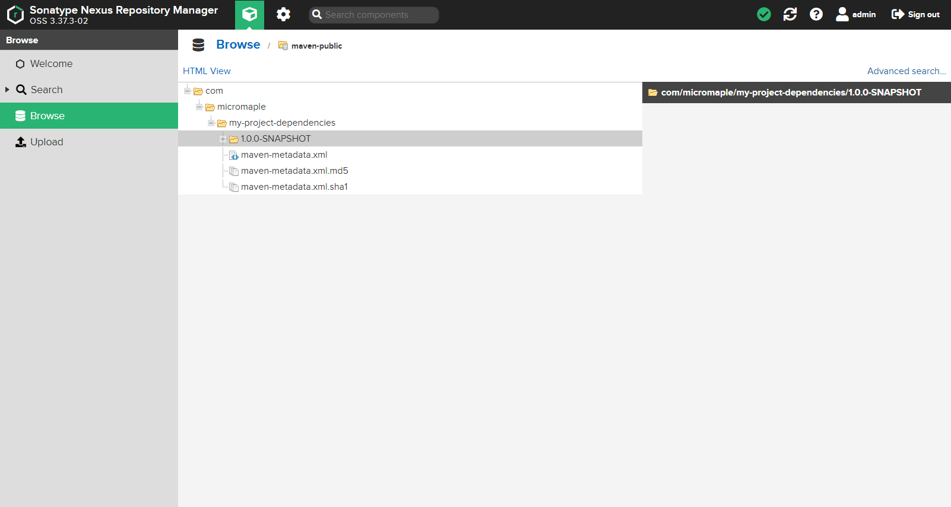Image resolution: width=951 pixels, height=507 pixels.
Task: Select maven-metadata.xml.sha1 in the tree
Action: (294, 187)
